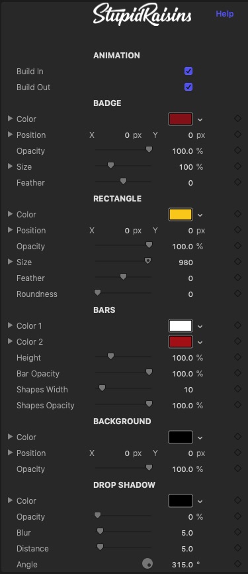248x574 pixels.
Task: Expand the Badge Color disclosure triangle
Action: coord(10,119)
